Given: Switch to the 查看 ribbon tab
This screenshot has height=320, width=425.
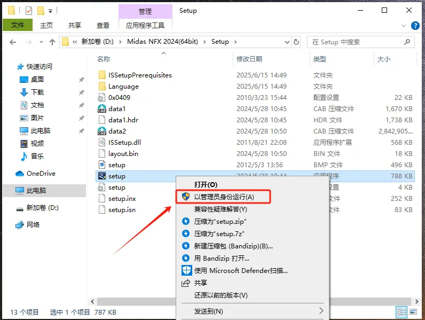Looking at the screenshot, I should [103, 26].
